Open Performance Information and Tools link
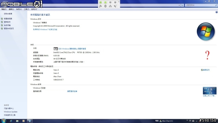218x123 pixels. click(10, 115)
